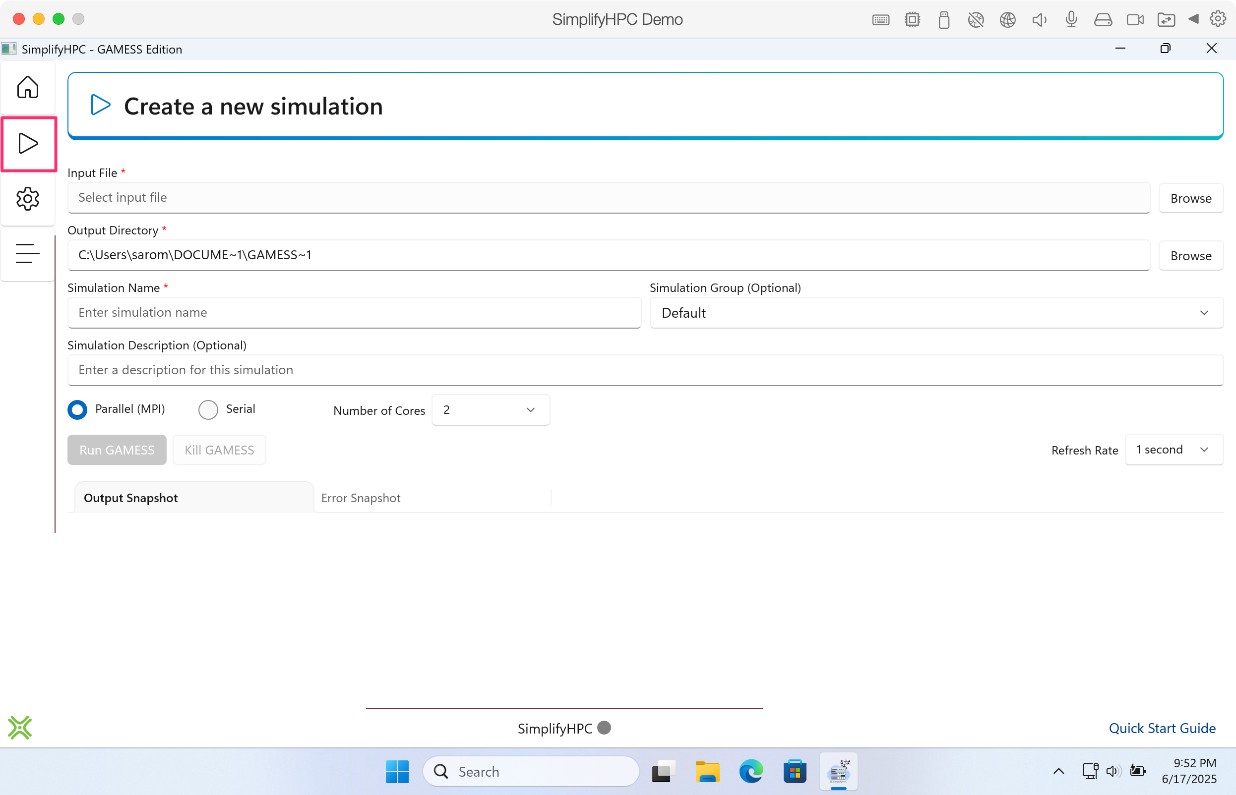Click the SimplifyHPC status indicator dot

pyautogui.click(x=604, y=728)
